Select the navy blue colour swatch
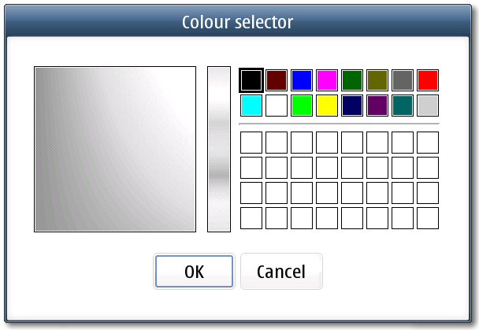The height and width of the screenshot is (330, 479). [x=351, y=106]
